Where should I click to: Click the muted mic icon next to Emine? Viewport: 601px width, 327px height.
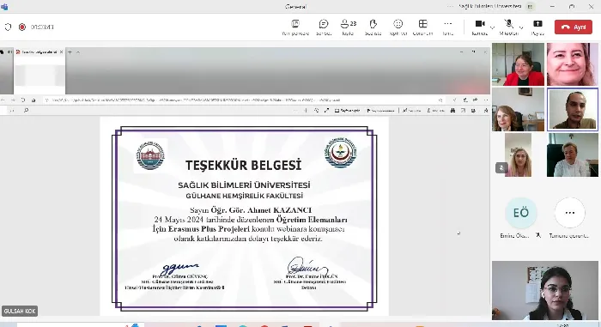[x=538, y=235]
